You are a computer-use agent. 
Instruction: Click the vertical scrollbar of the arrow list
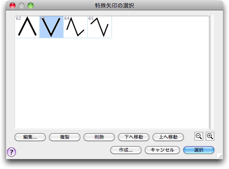click(211, 72)
